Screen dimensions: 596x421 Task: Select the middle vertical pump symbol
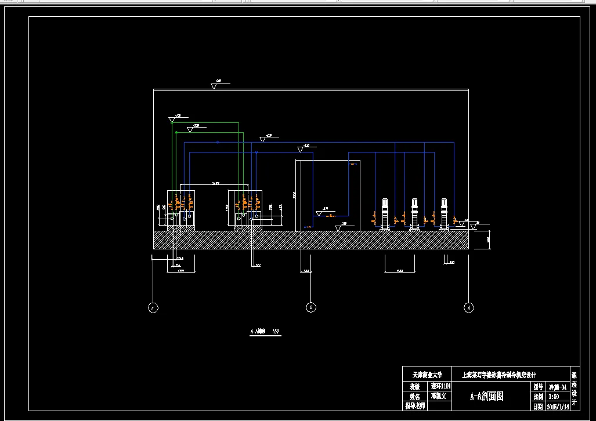click(414, 215)
